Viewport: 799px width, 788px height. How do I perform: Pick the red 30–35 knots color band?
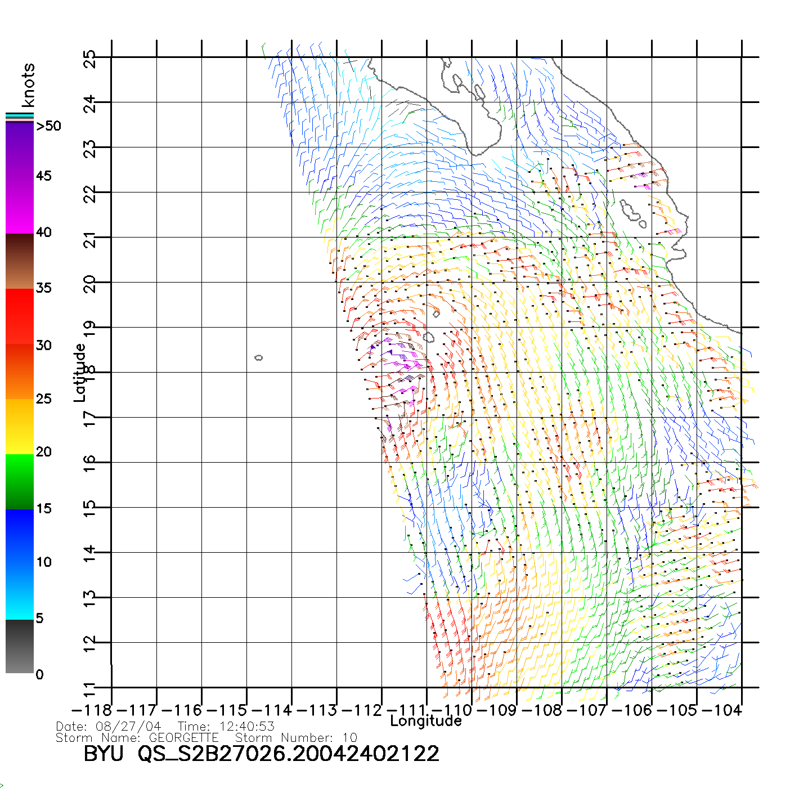[20, 316]
